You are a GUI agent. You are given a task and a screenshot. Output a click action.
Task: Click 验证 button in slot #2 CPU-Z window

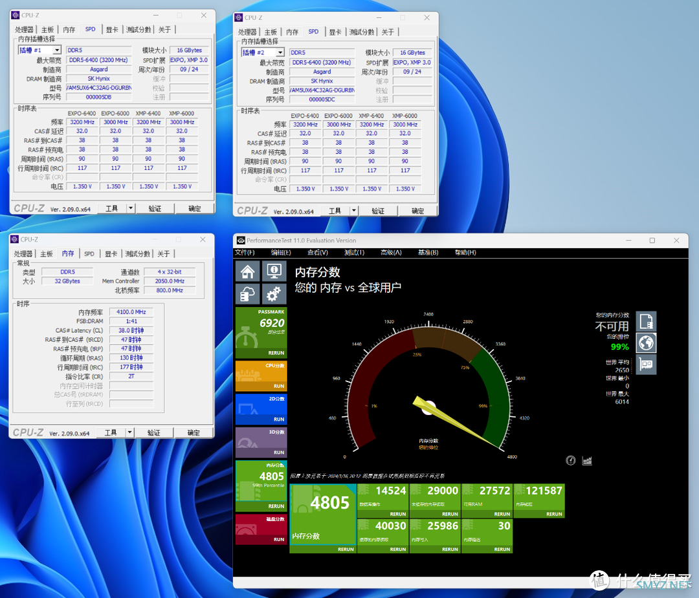point(378,211)
